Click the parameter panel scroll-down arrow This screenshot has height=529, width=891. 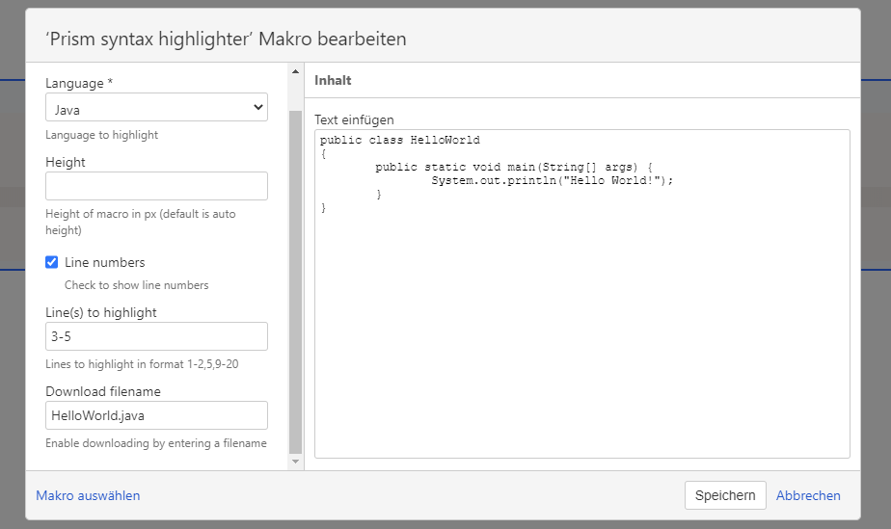tap(295, 462)
